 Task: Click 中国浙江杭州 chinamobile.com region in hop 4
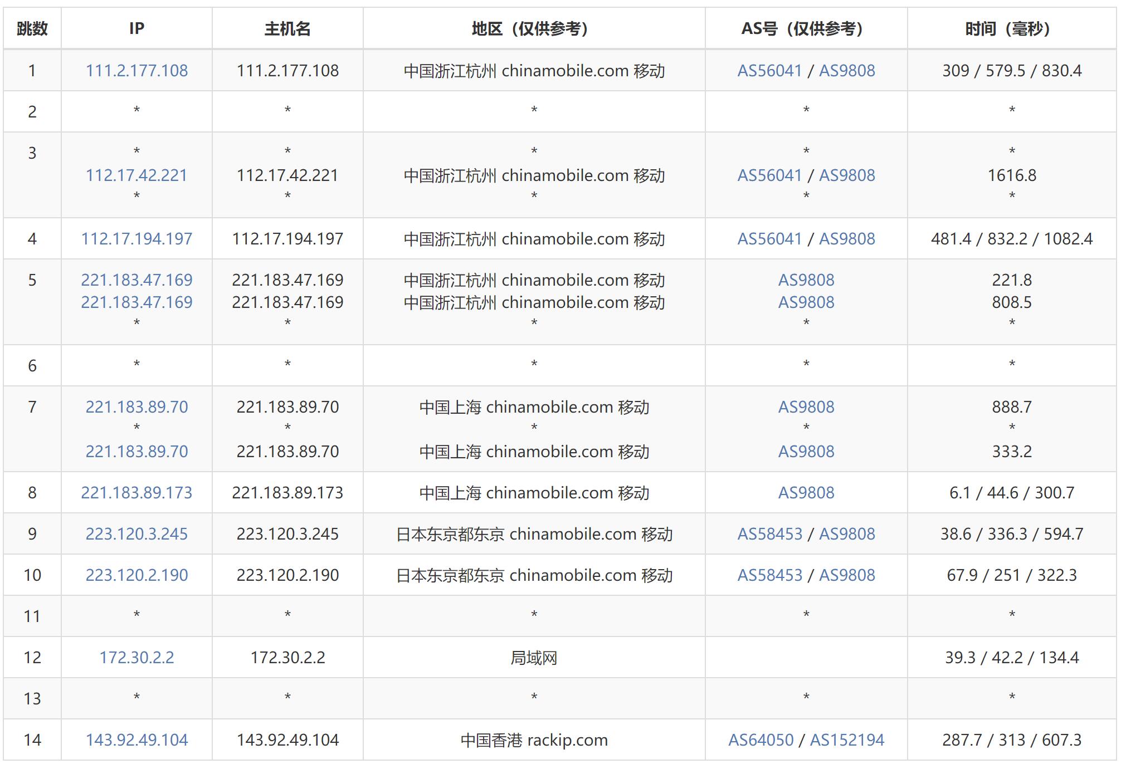[x=534, y=239]
